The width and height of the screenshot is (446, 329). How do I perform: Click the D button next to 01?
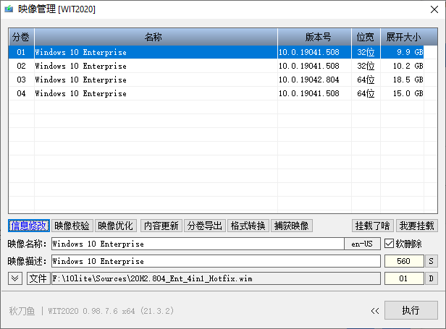pos(432,278)
